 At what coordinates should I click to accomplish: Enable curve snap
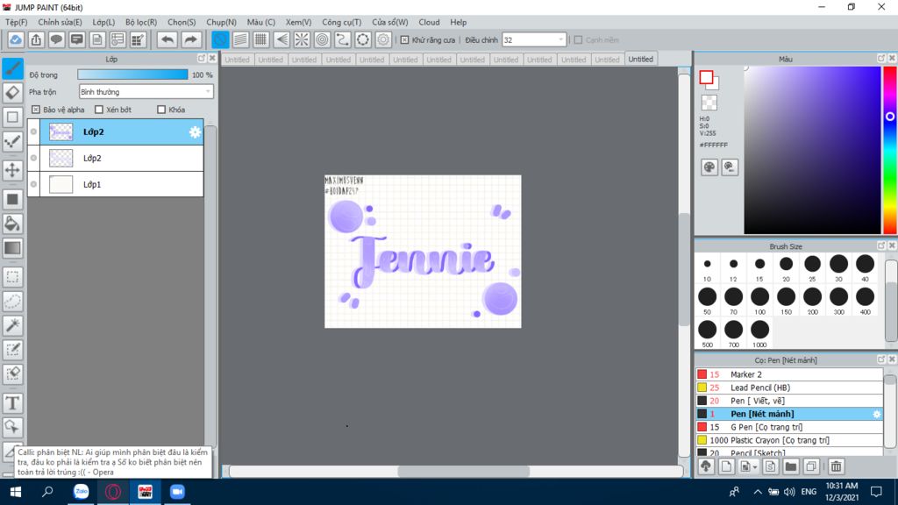click(343, 39)
